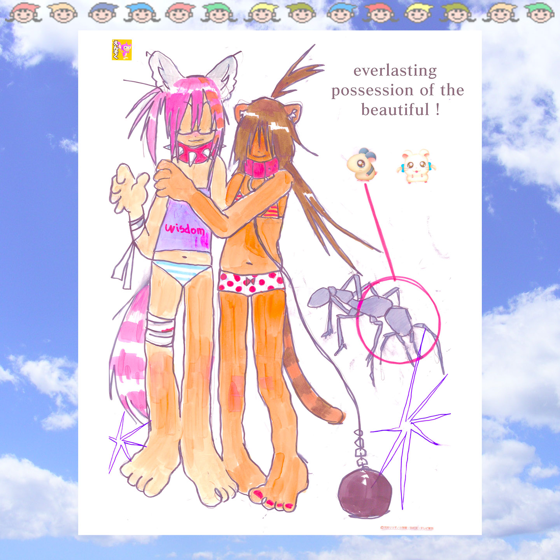The width and height of the screenshot is (560, 560).
Task: Click the leftmost pixel face in the top border
Action: coord(23,13)
